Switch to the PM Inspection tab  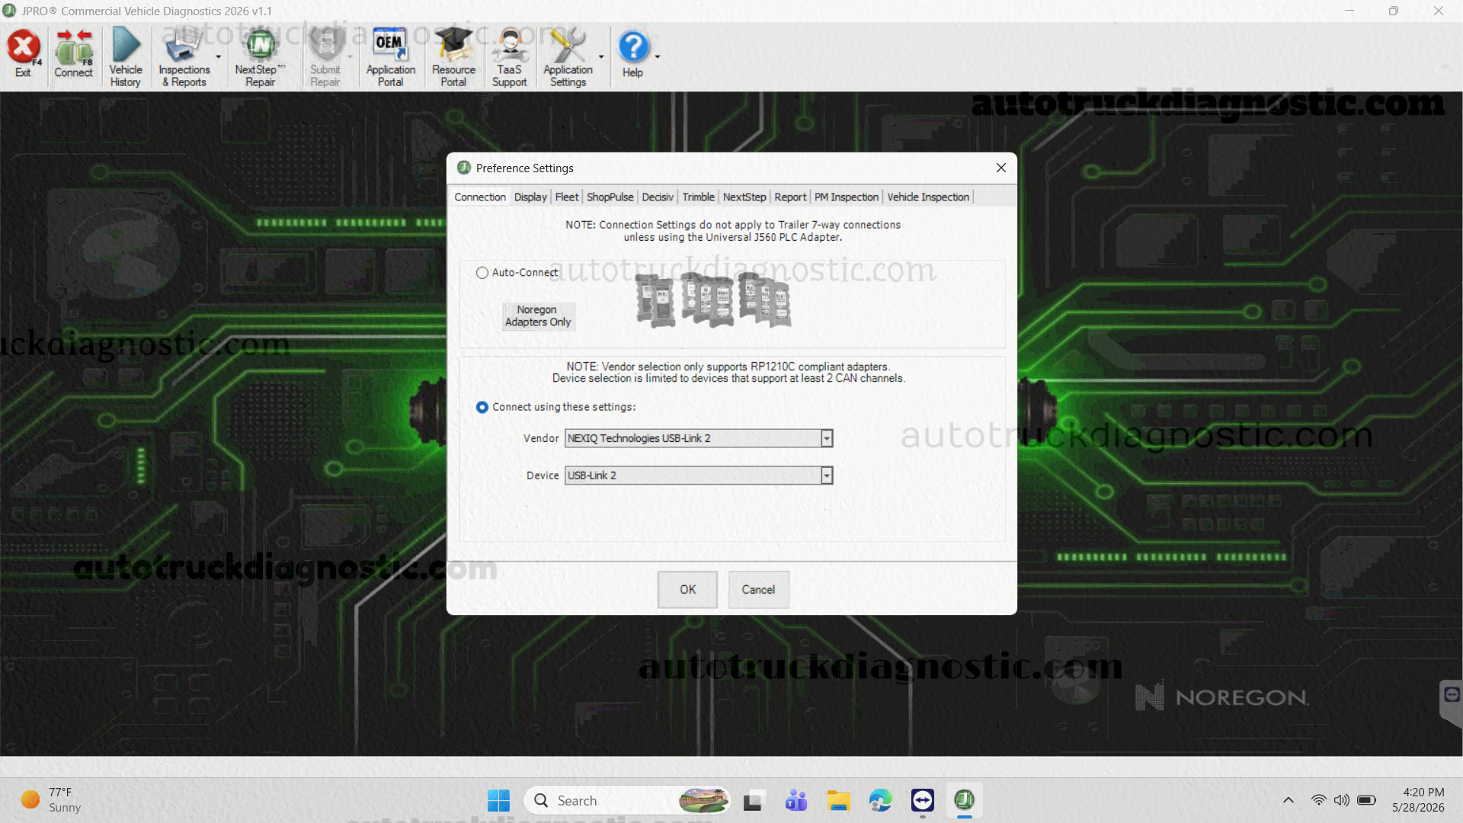[x=847, y=197]
